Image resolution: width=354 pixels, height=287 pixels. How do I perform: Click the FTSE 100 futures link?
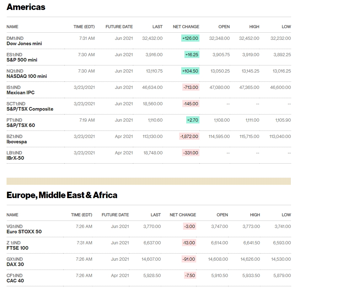point(17,248)
